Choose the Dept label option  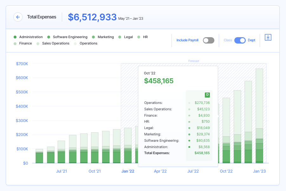pyautogui.click(x=251, y=40)
